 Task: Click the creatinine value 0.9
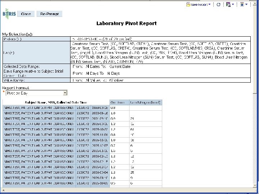click(x=113, y=119)
